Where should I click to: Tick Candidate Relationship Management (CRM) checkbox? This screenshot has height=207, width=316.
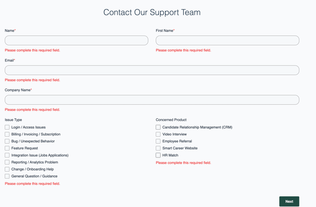click(x=158, y=127)
